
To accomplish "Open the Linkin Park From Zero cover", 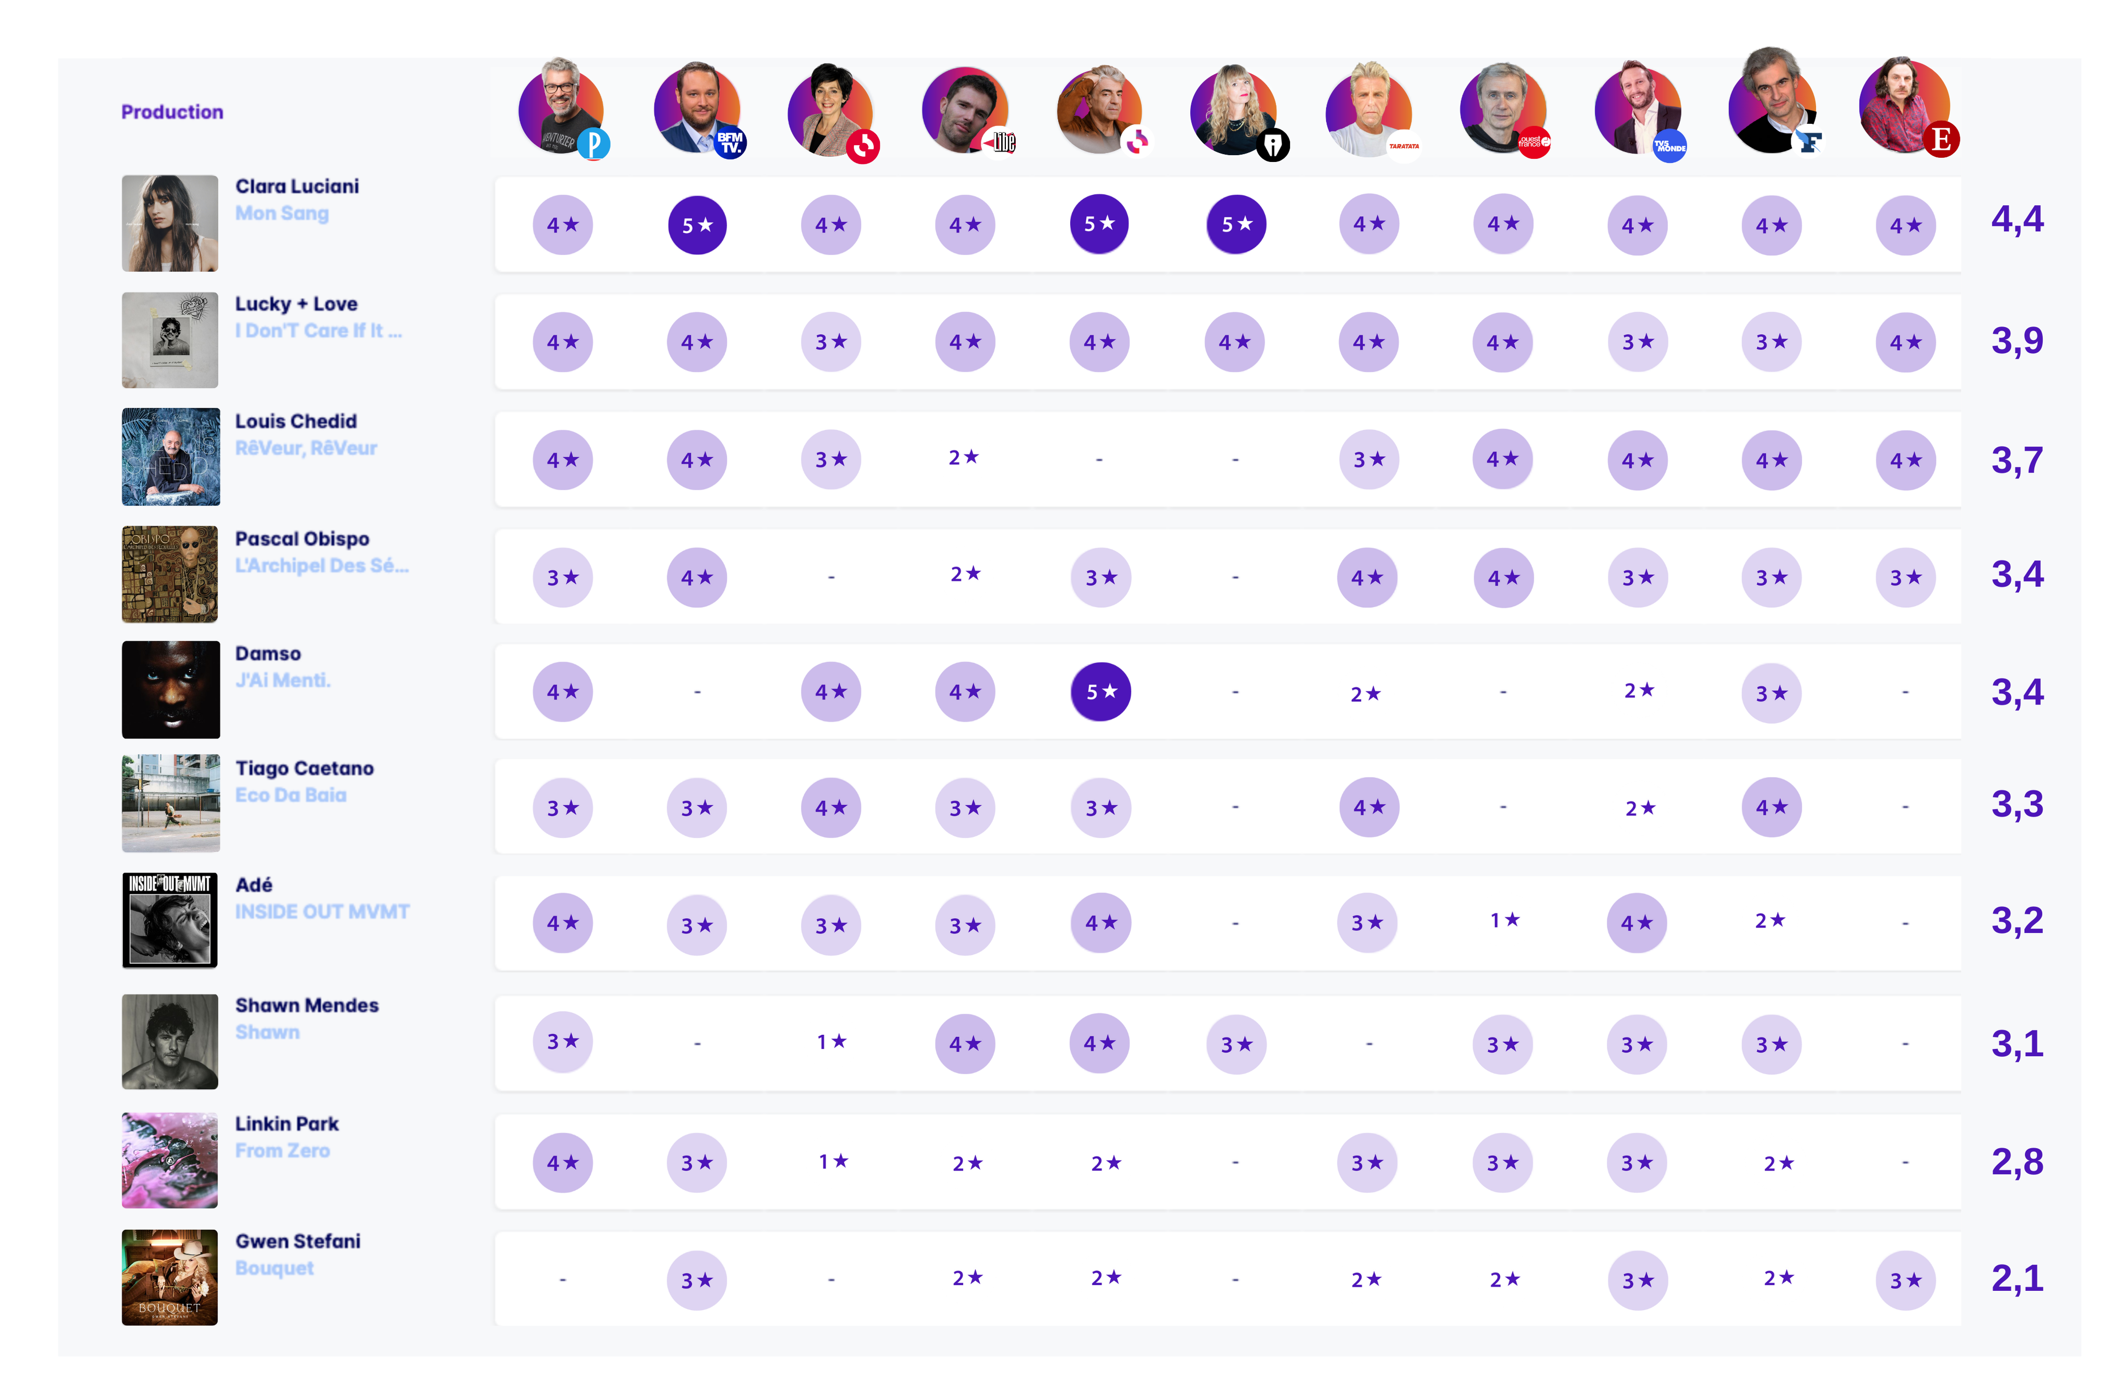I will pos(169,1160).
